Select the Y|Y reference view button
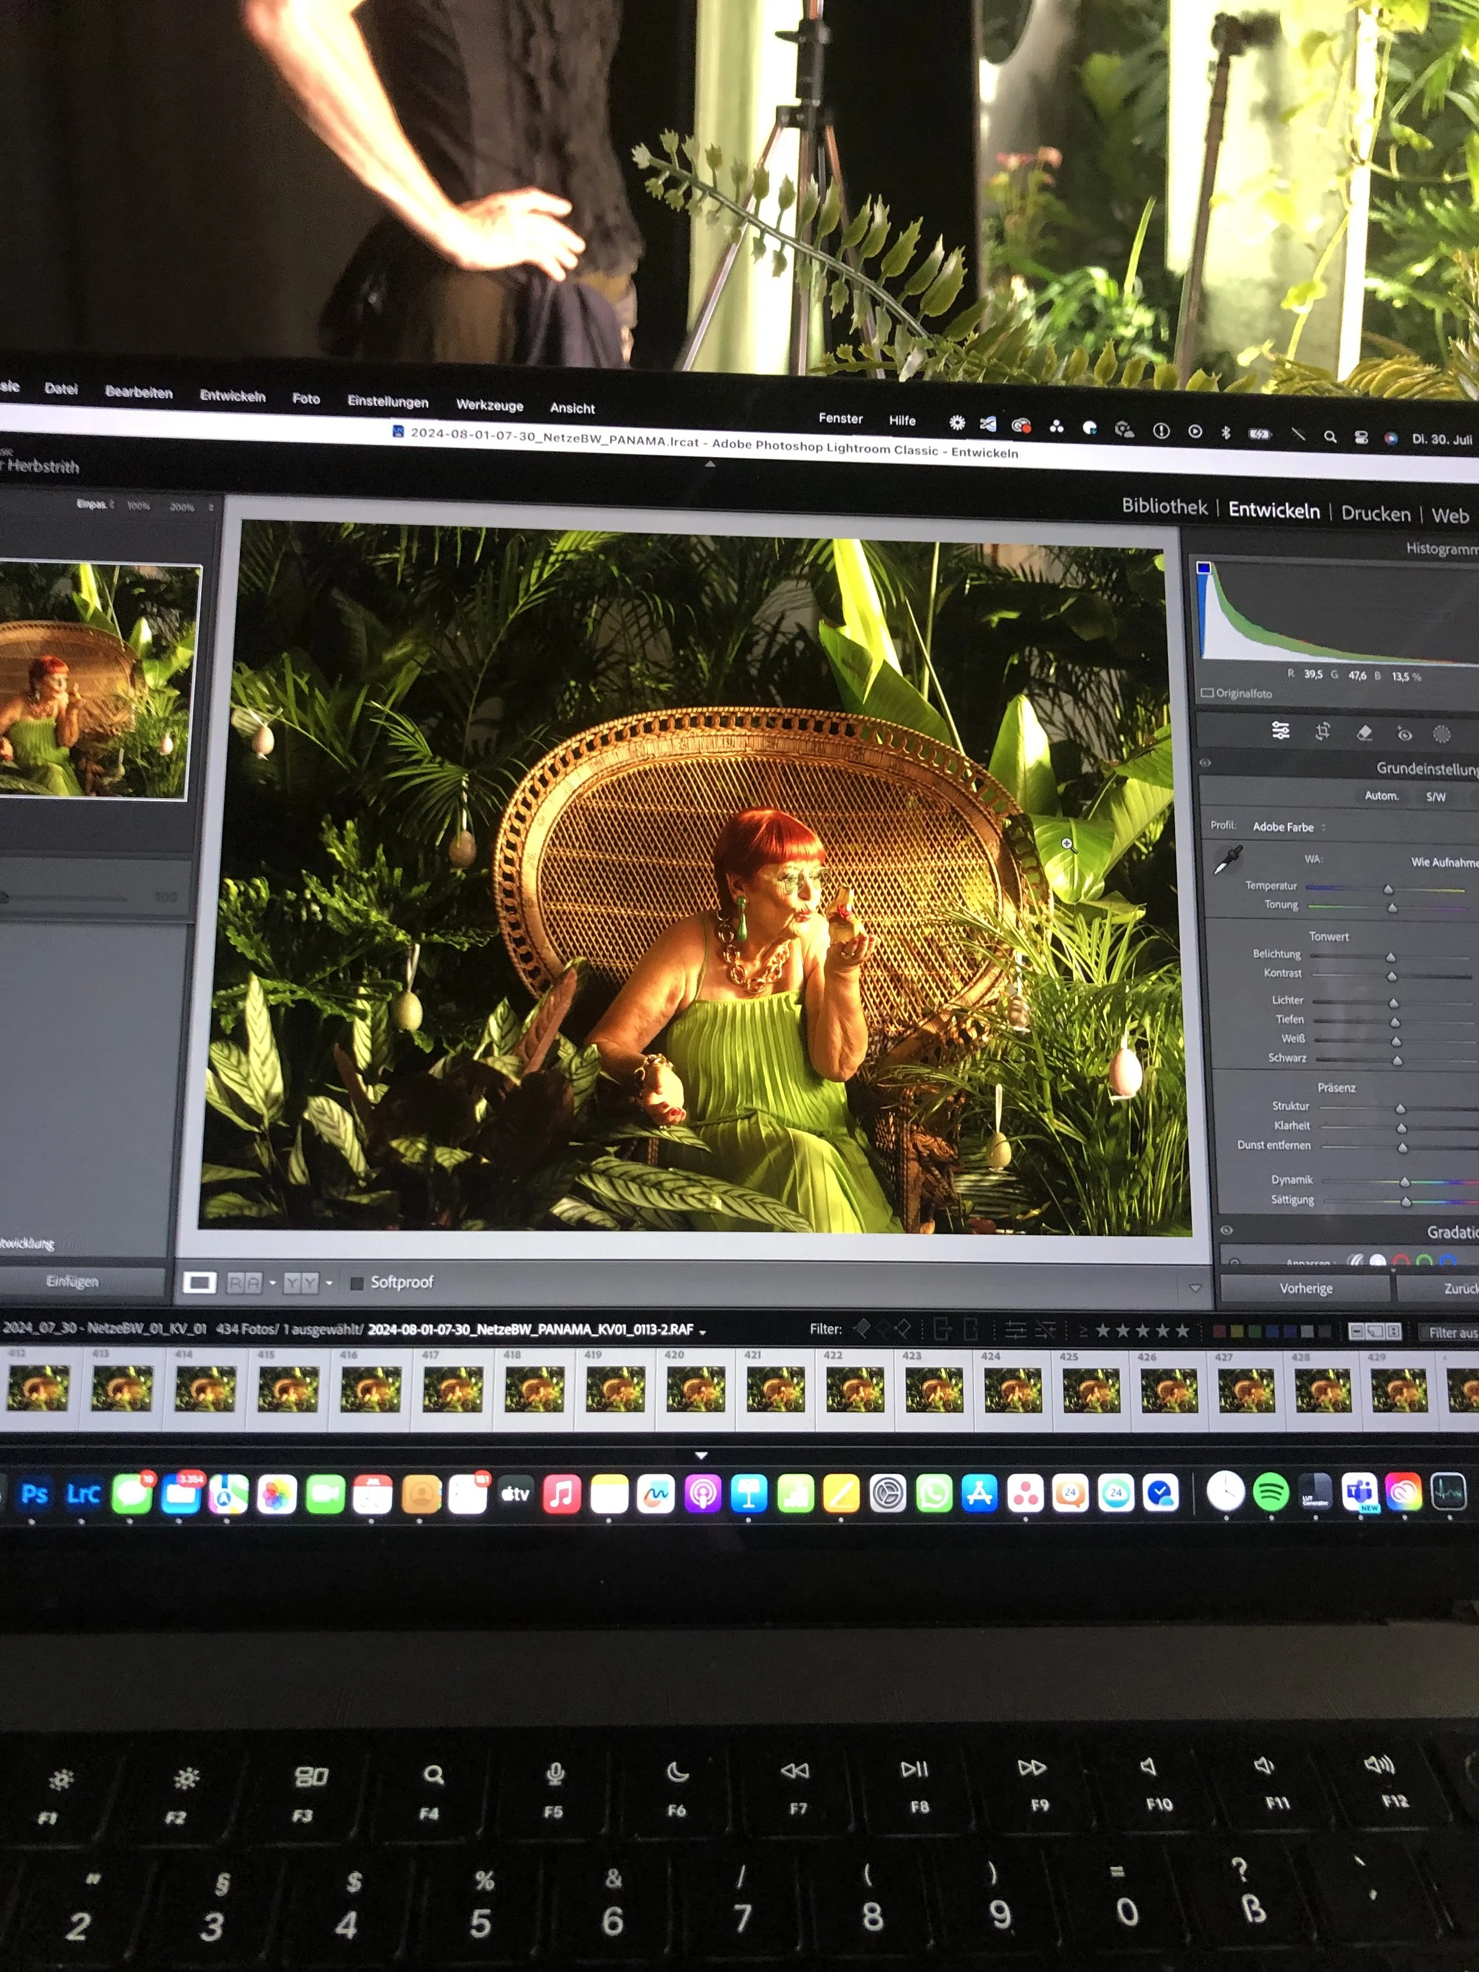The height and width of the screenshot is (1972, 1479). 301,1283
